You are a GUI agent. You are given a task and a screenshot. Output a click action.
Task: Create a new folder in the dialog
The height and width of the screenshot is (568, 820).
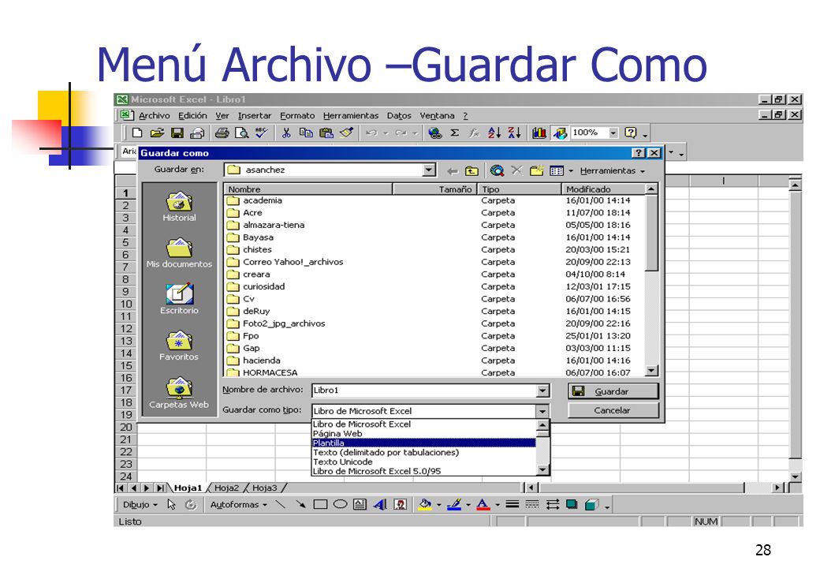(537, 170)
